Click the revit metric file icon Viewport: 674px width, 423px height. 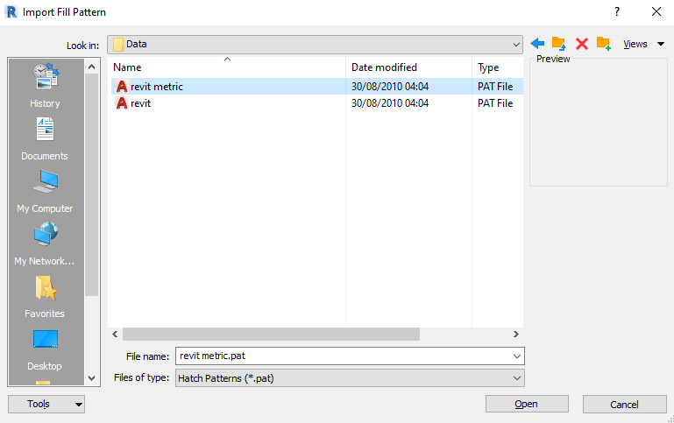[x=122, y=87]
